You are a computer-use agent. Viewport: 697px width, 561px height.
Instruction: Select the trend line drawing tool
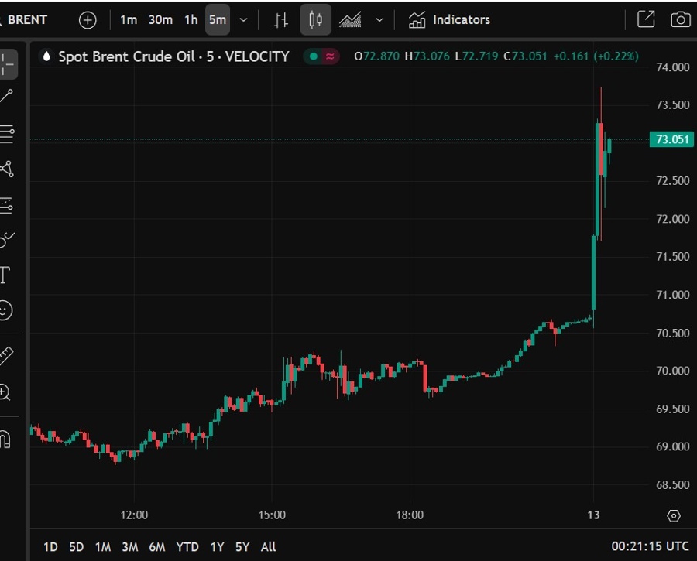pyautogui.click(x=7, y=97)
